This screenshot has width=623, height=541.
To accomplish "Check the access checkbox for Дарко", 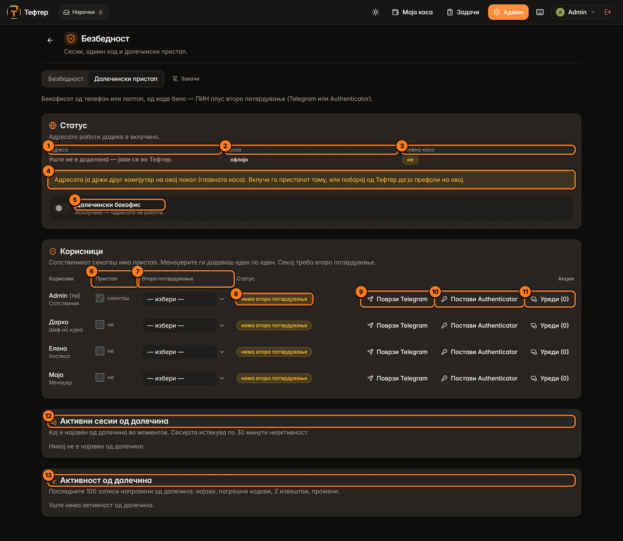I will [100, 325].
